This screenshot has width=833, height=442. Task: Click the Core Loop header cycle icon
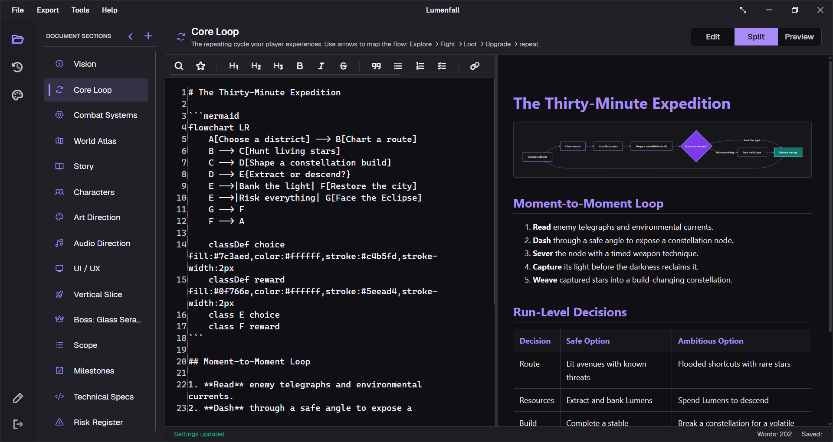pos(181,37)
